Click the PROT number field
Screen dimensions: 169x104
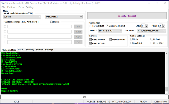(161, 26)
